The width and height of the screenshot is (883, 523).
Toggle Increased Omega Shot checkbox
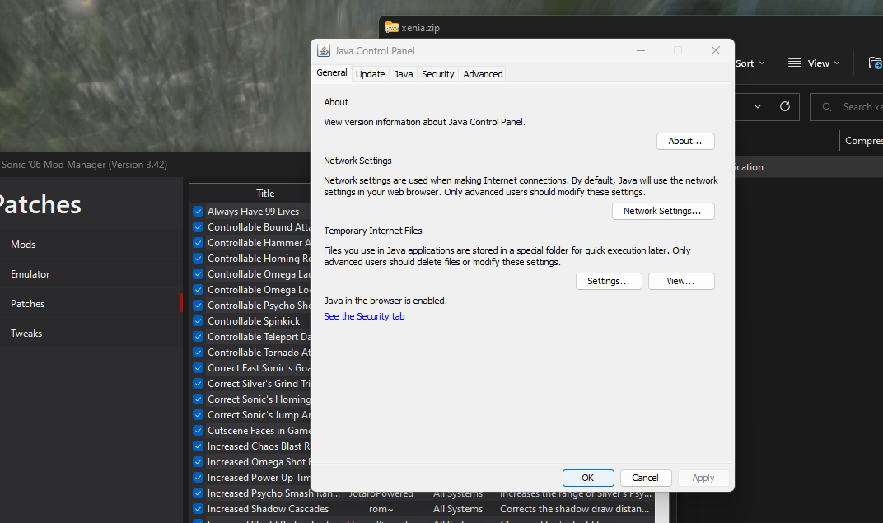(x=199, y=461)
